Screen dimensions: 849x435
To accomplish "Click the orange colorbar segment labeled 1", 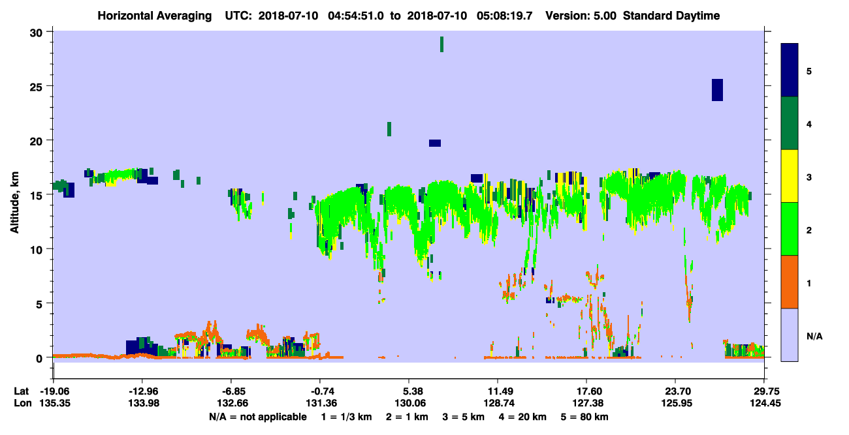I will tap(790, 282).
